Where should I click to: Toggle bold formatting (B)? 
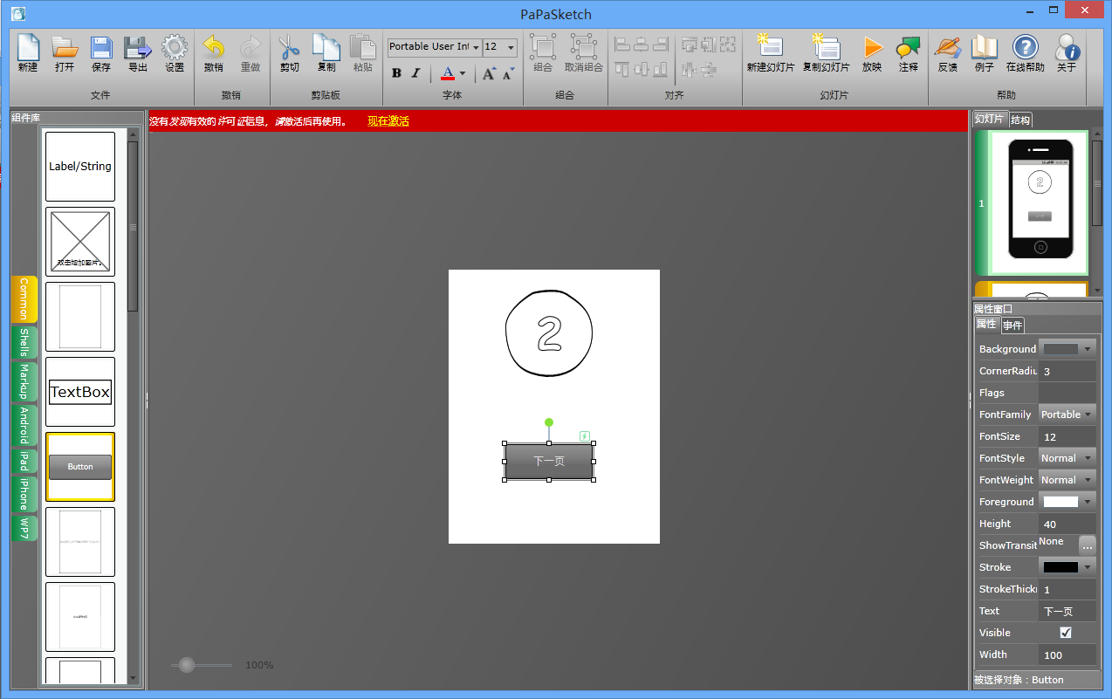[x=396, y=73]
